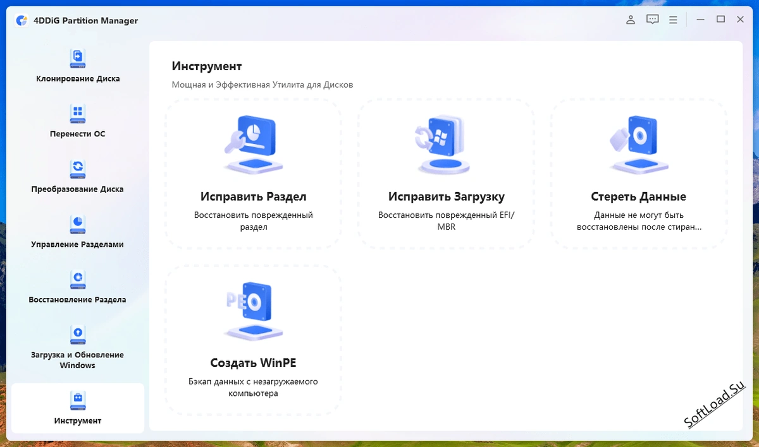Viewport: 759px width, 447px height.
Task: Select Инструмент label in sidebar
Action: click(78, 420)
